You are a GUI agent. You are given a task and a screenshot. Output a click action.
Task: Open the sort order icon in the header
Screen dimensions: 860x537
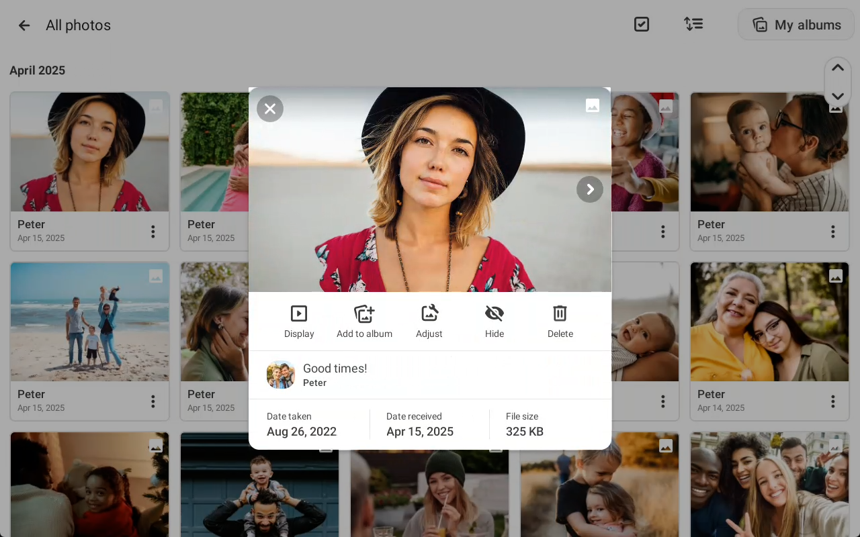pos(693,25)
